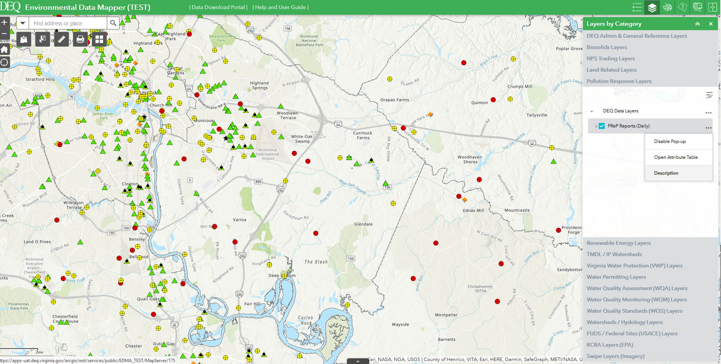Open the Print tool
The width and height of the screenshot is (721, 364).
coord(80,39)
